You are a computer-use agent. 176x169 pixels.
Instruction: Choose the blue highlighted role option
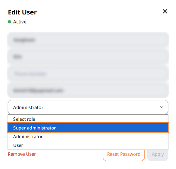(x=88, y=128)
